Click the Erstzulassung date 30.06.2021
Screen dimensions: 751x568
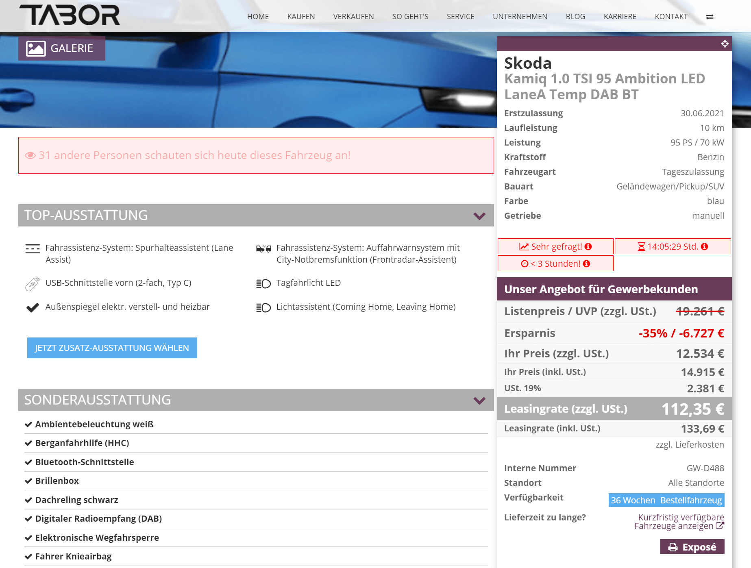point(702,113)
